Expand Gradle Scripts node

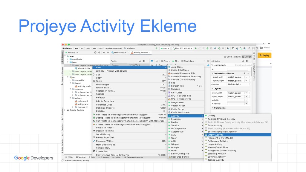tap(65, 110)
